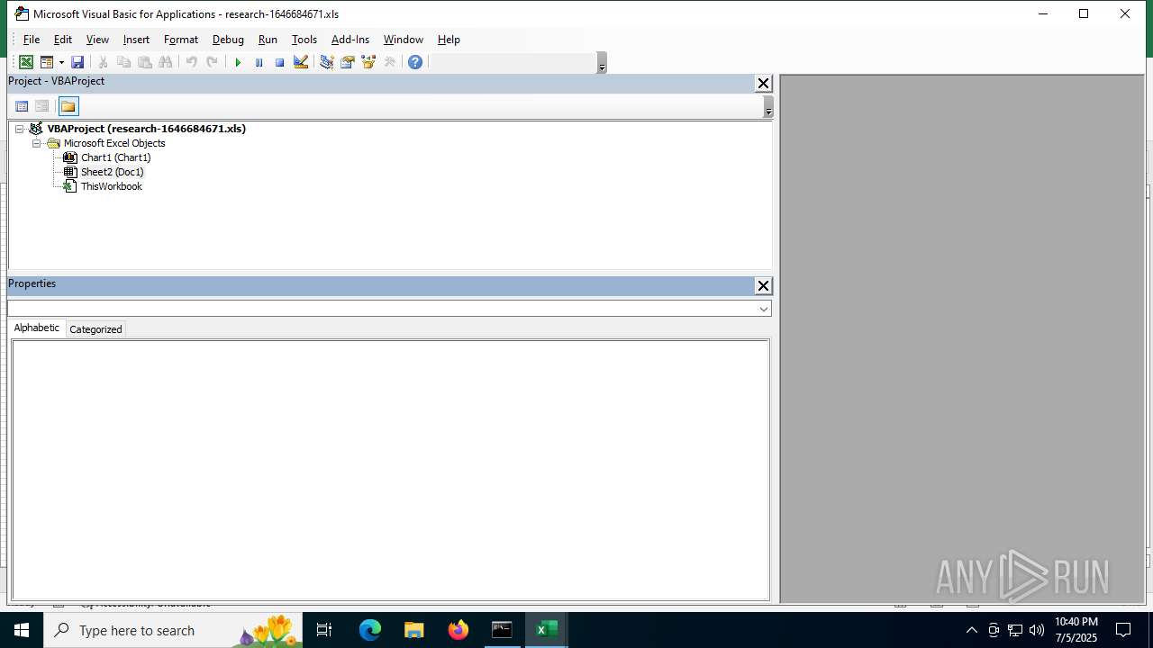Close the Properties pane

pos(763,285)
